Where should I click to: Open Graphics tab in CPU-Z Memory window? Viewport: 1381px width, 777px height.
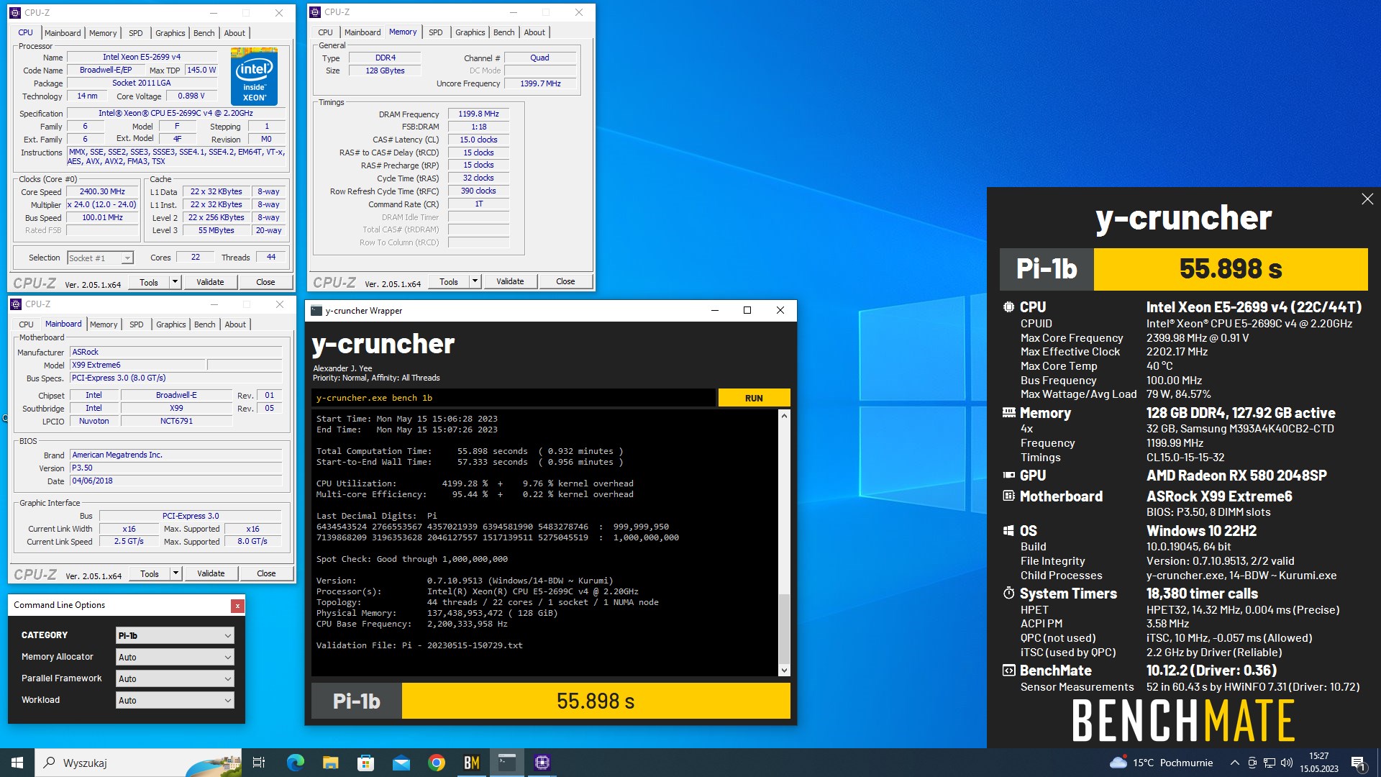tap(470, 32)
